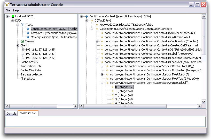Expand the mContinuable (Counter) field
Image resolution: width=211 pixels, height=140 pixels.
[97, 41]
